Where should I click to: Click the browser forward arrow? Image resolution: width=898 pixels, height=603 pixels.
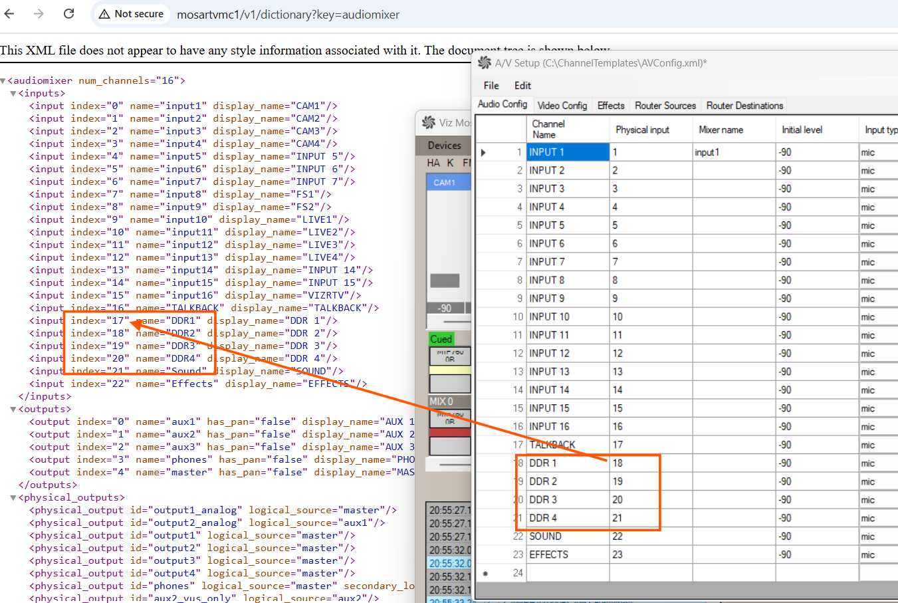pos(39,14)
